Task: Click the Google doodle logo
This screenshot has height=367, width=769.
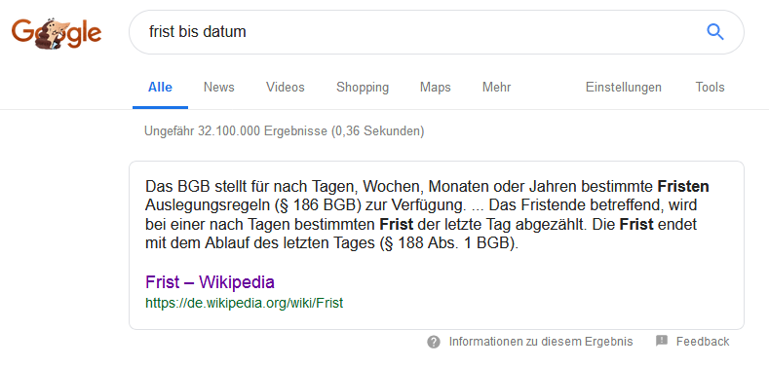Action: (57, 33)
